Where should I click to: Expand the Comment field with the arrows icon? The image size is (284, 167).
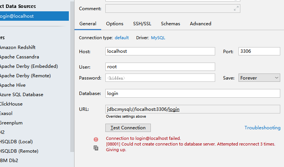tap(236, 8)
